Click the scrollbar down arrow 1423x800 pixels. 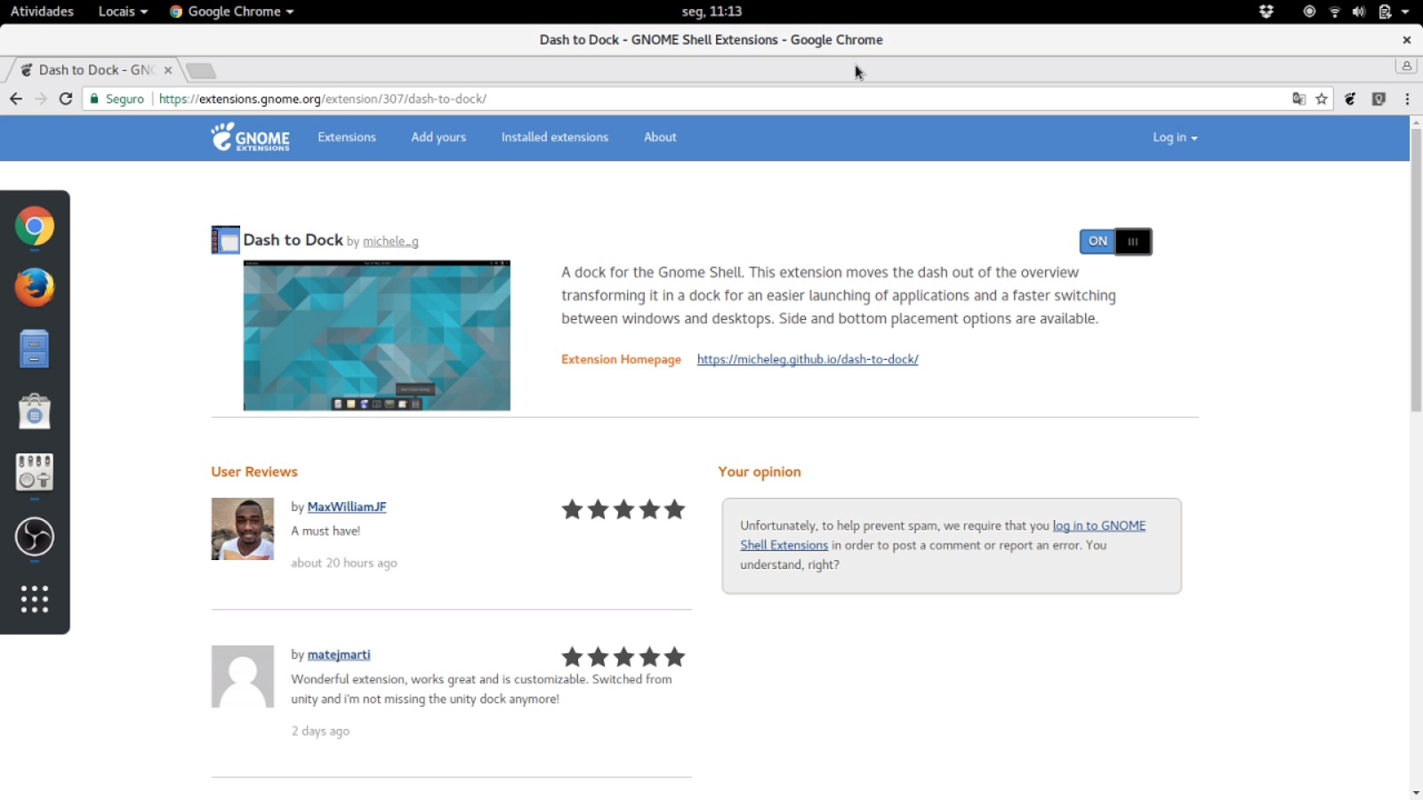point(1416,793)
